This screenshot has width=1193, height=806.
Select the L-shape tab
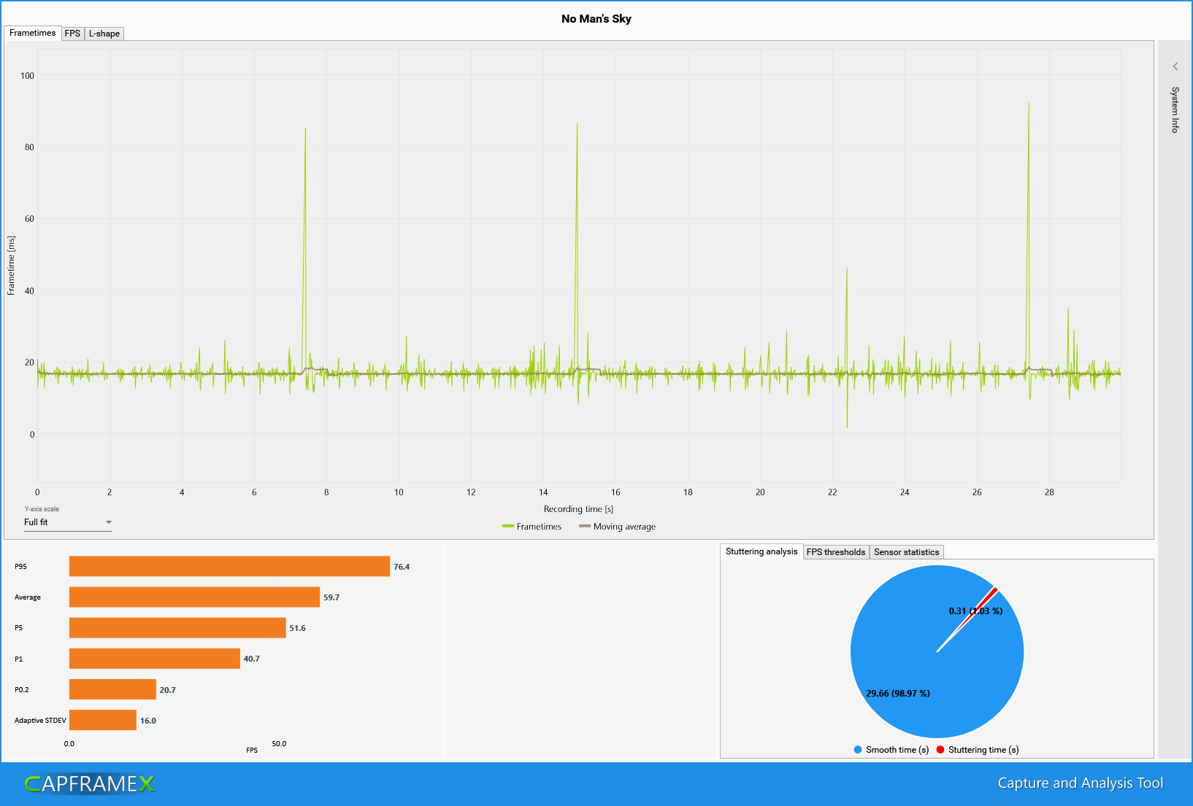click(x=104, y=34)
